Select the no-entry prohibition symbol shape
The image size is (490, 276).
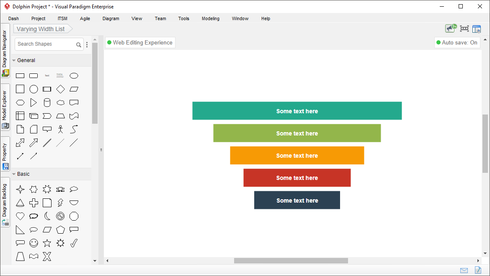pos(60,216)
